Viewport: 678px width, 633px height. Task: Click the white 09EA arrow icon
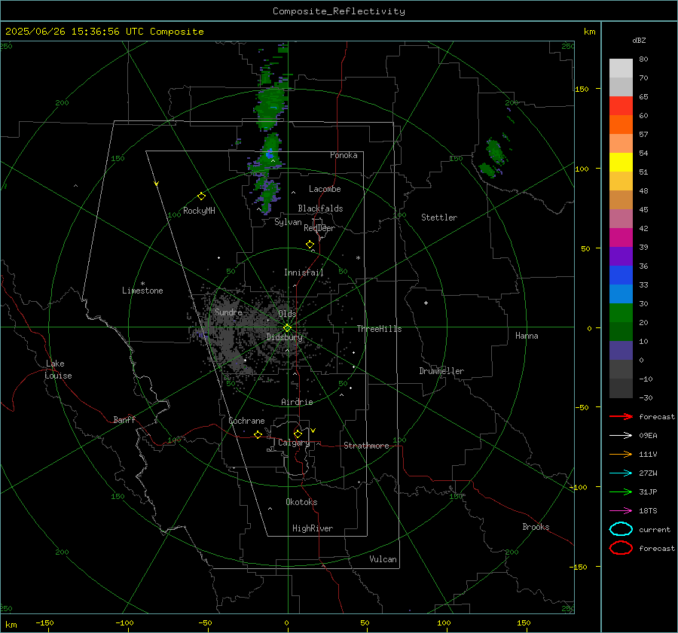coord(621,435)
